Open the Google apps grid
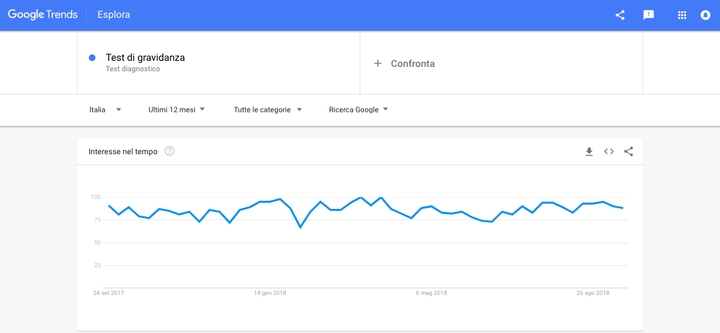Image resolution: width=720 pixels, height=333 pixels. coord(682,15)
